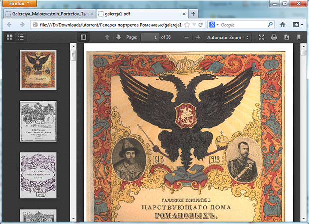Click the site identity globe icon
Image resolution: width=309 pixels, height=224 pixels.
pyautogui.click(x=35, y=25)
